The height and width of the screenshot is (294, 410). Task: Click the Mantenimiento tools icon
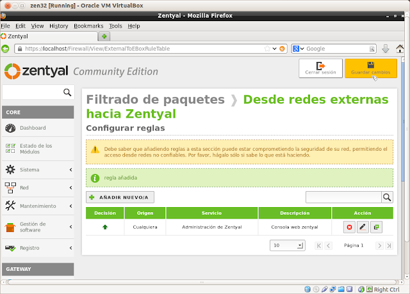coord(10,206)
